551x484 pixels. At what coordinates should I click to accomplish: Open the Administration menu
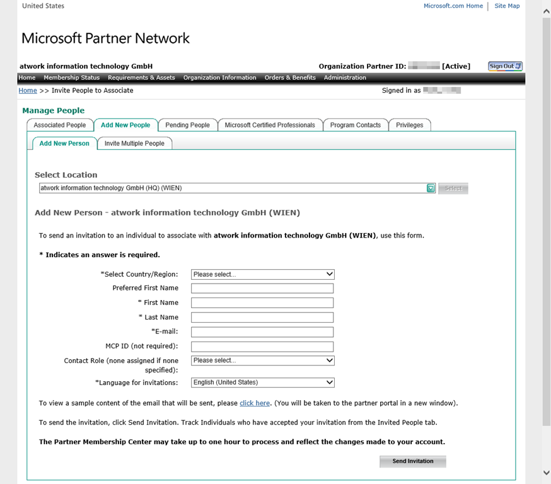(x=345, y=78)
